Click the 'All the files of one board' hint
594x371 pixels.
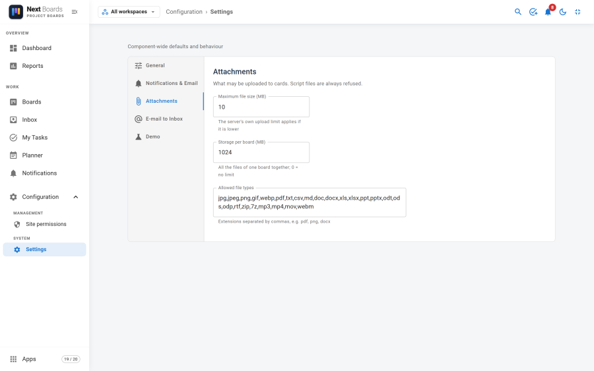258,171
